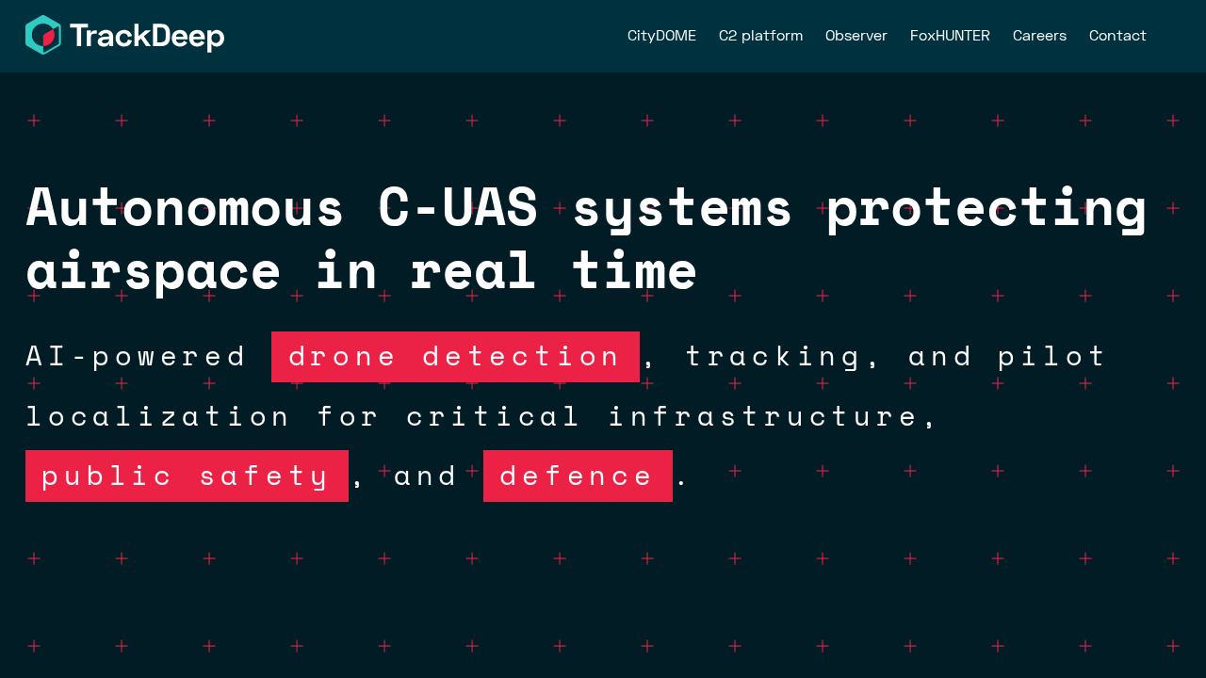This screenshot has width=1206, height=678.
Task: Open CityDOME in the navigation bar
Action: click(x=661, y=36)
